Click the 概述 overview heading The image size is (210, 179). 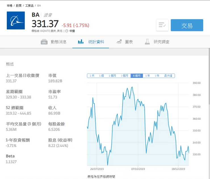10,64
